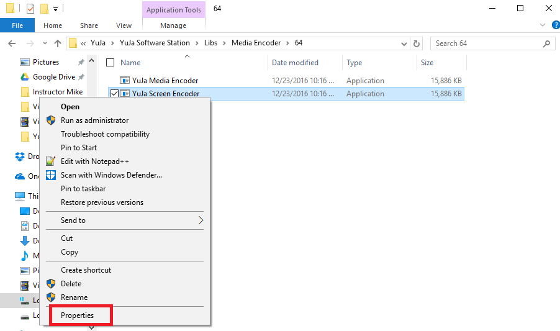Sort by Size column header

pos(427,63)
